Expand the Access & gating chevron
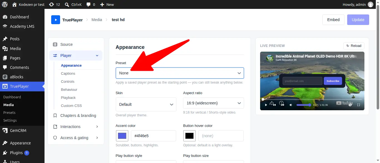380x163 pixels. 97,138
